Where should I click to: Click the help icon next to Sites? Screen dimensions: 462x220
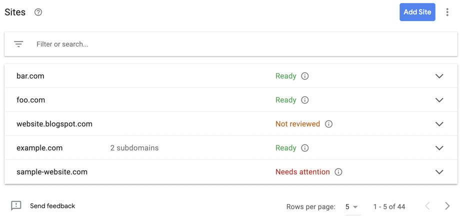point(38,12)
